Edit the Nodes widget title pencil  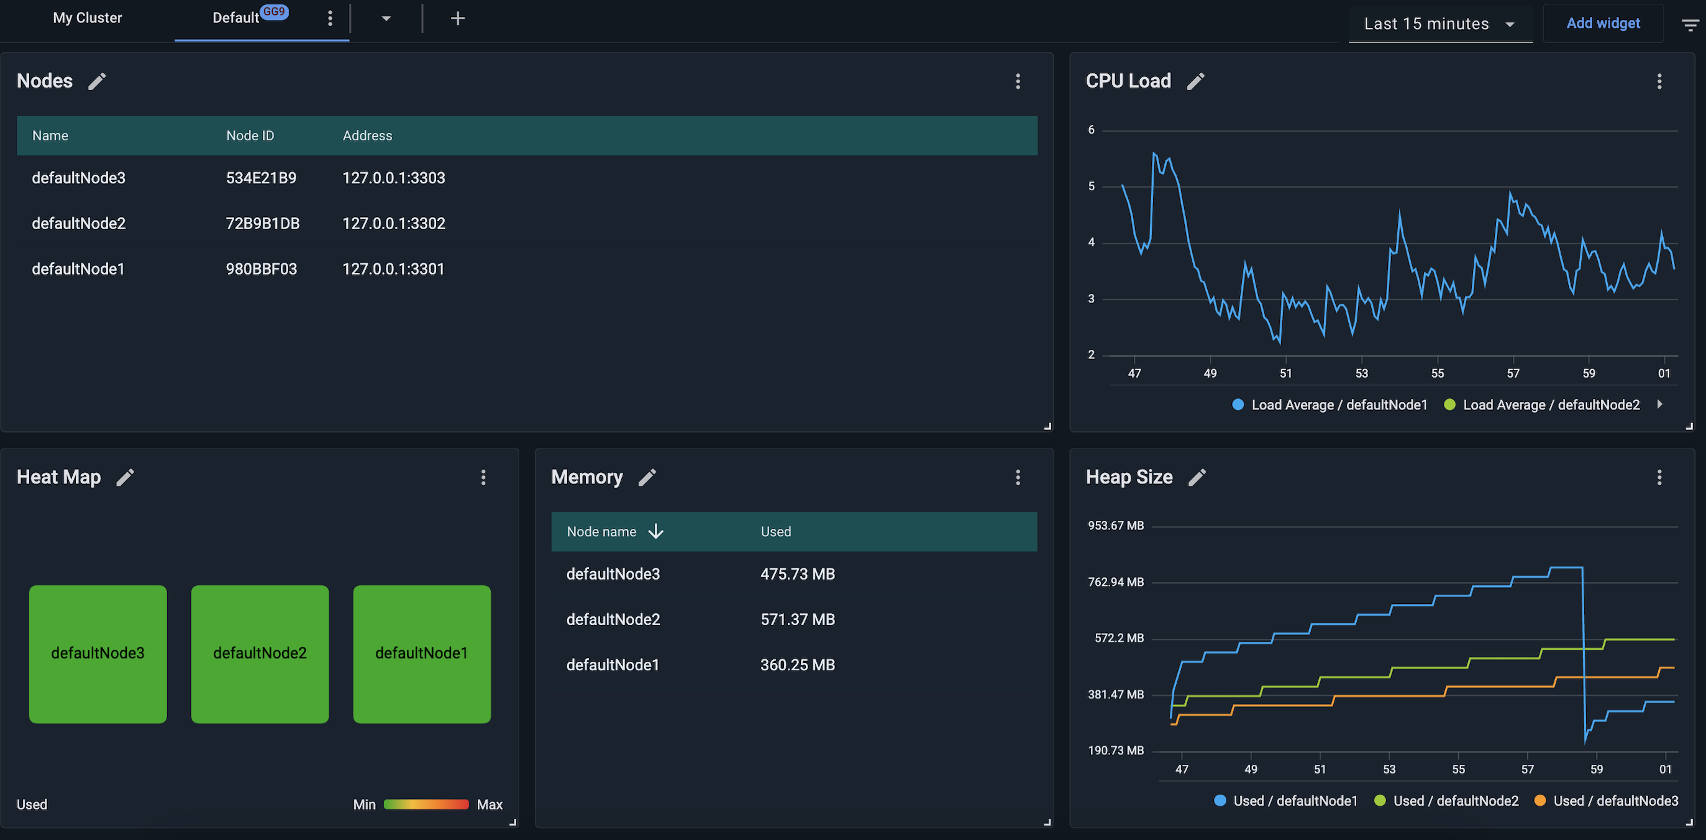[x=98, y=81]
